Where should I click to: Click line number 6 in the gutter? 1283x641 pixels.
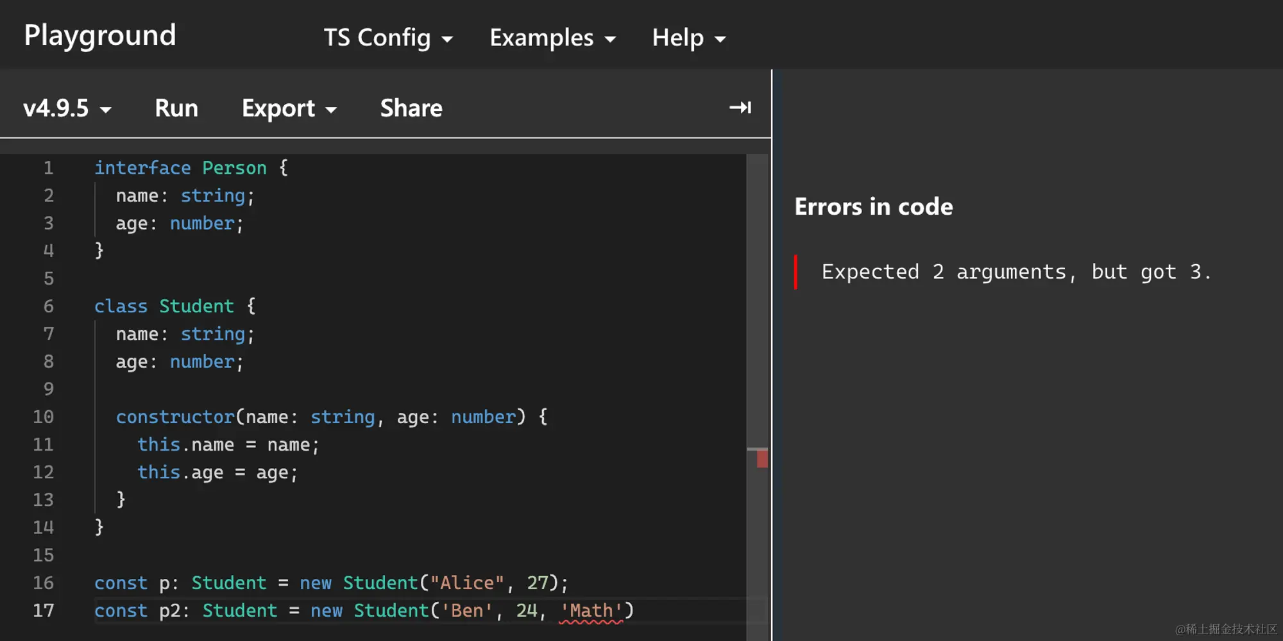pos(49,306)
